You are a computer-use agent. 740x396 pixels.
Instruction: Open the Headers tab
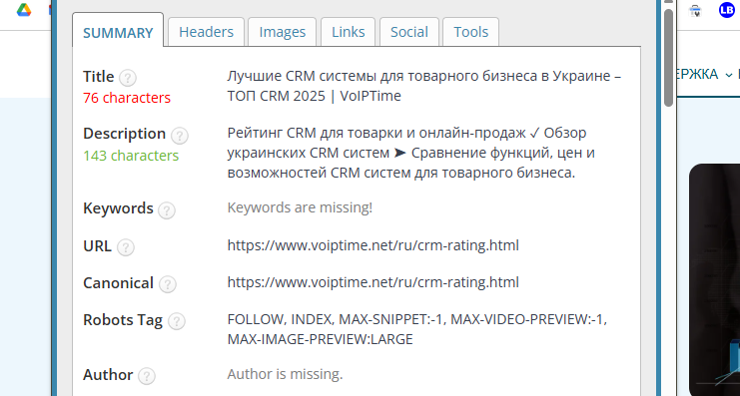coord(207,32)
